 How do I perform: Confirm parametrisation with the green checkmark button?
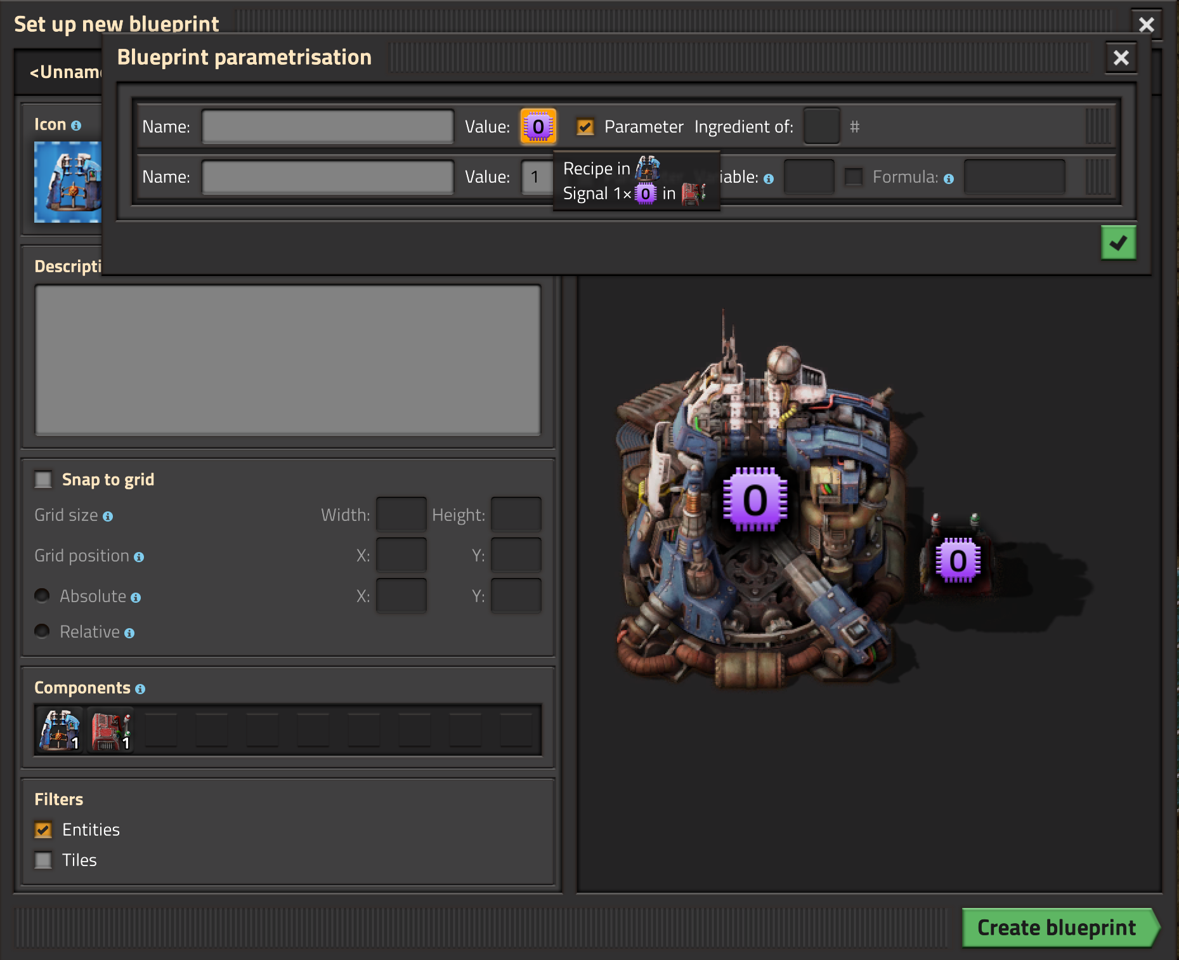[x=1118, y=242]
